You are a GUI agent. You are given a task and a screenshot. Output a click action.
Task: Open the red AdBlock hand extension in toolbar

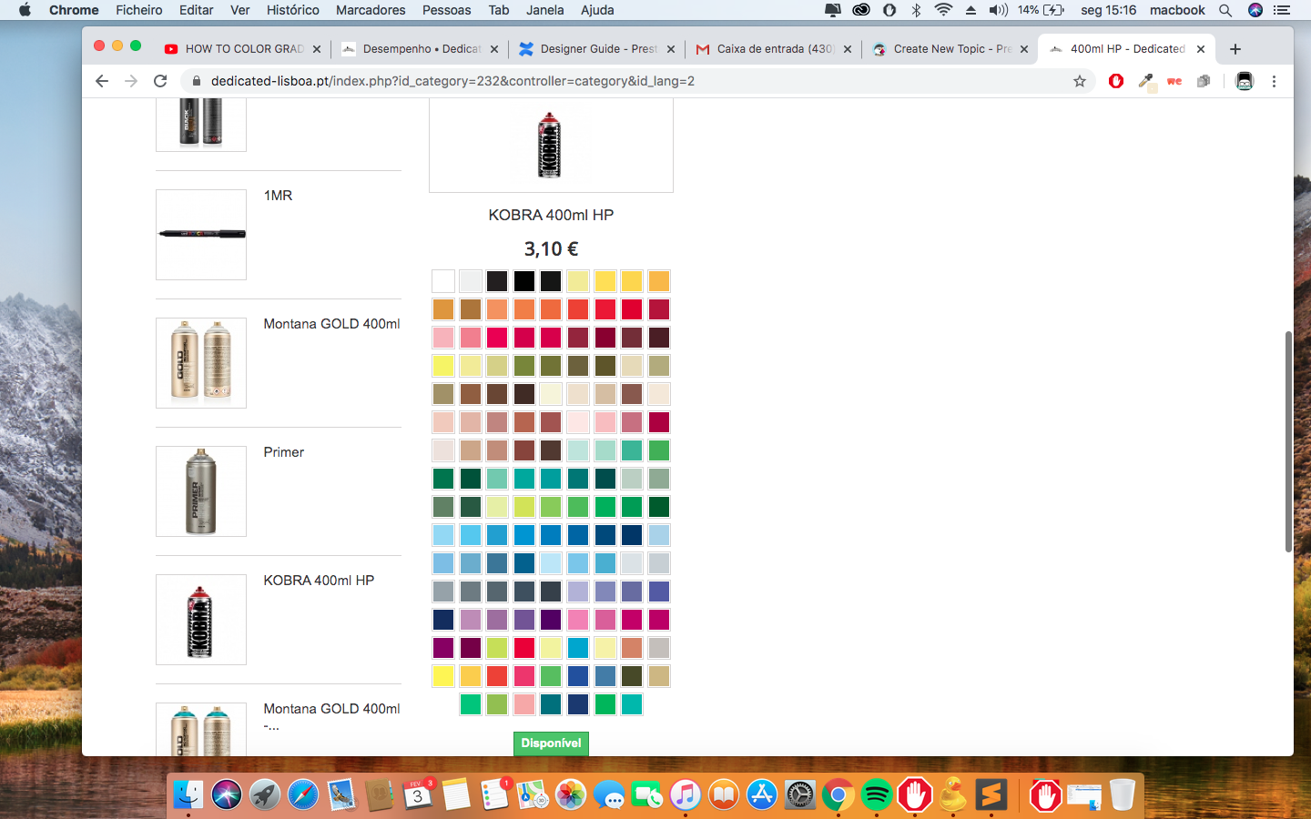[1116, 81]
